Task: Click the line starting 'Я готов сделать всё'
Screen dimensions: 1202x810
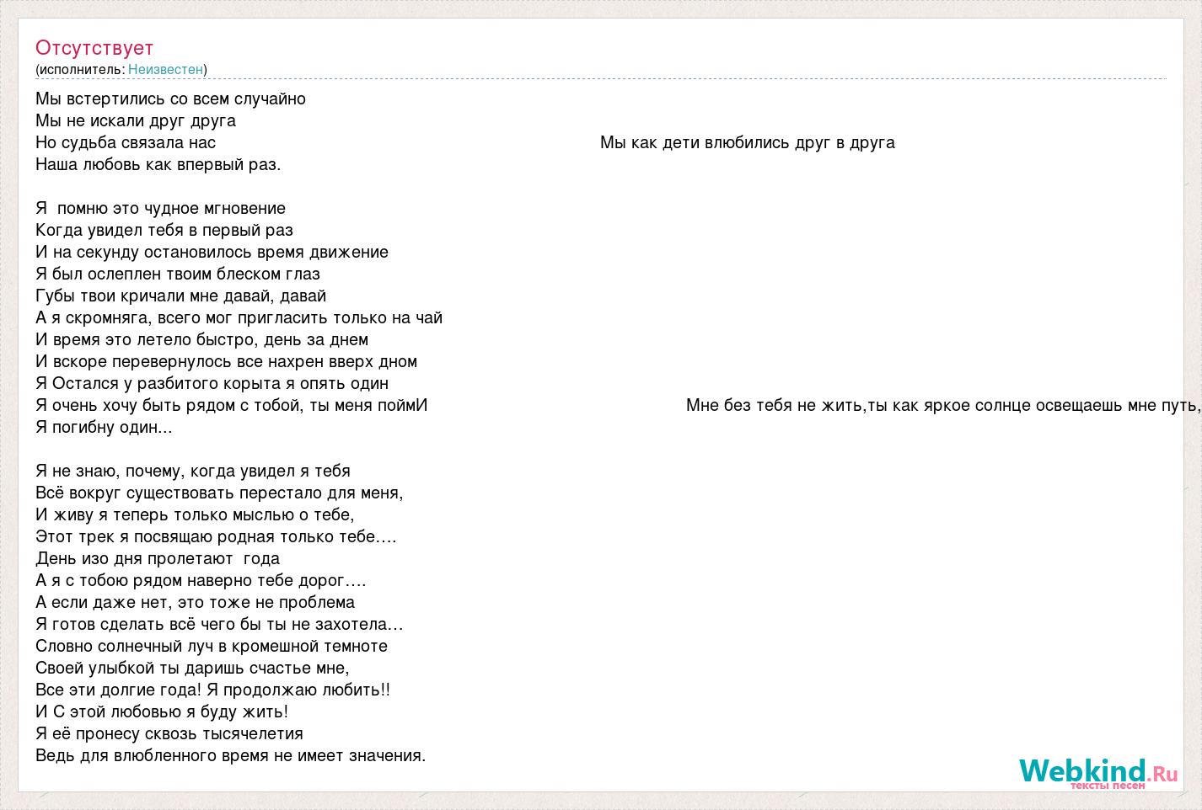Action: coord(220,625)
